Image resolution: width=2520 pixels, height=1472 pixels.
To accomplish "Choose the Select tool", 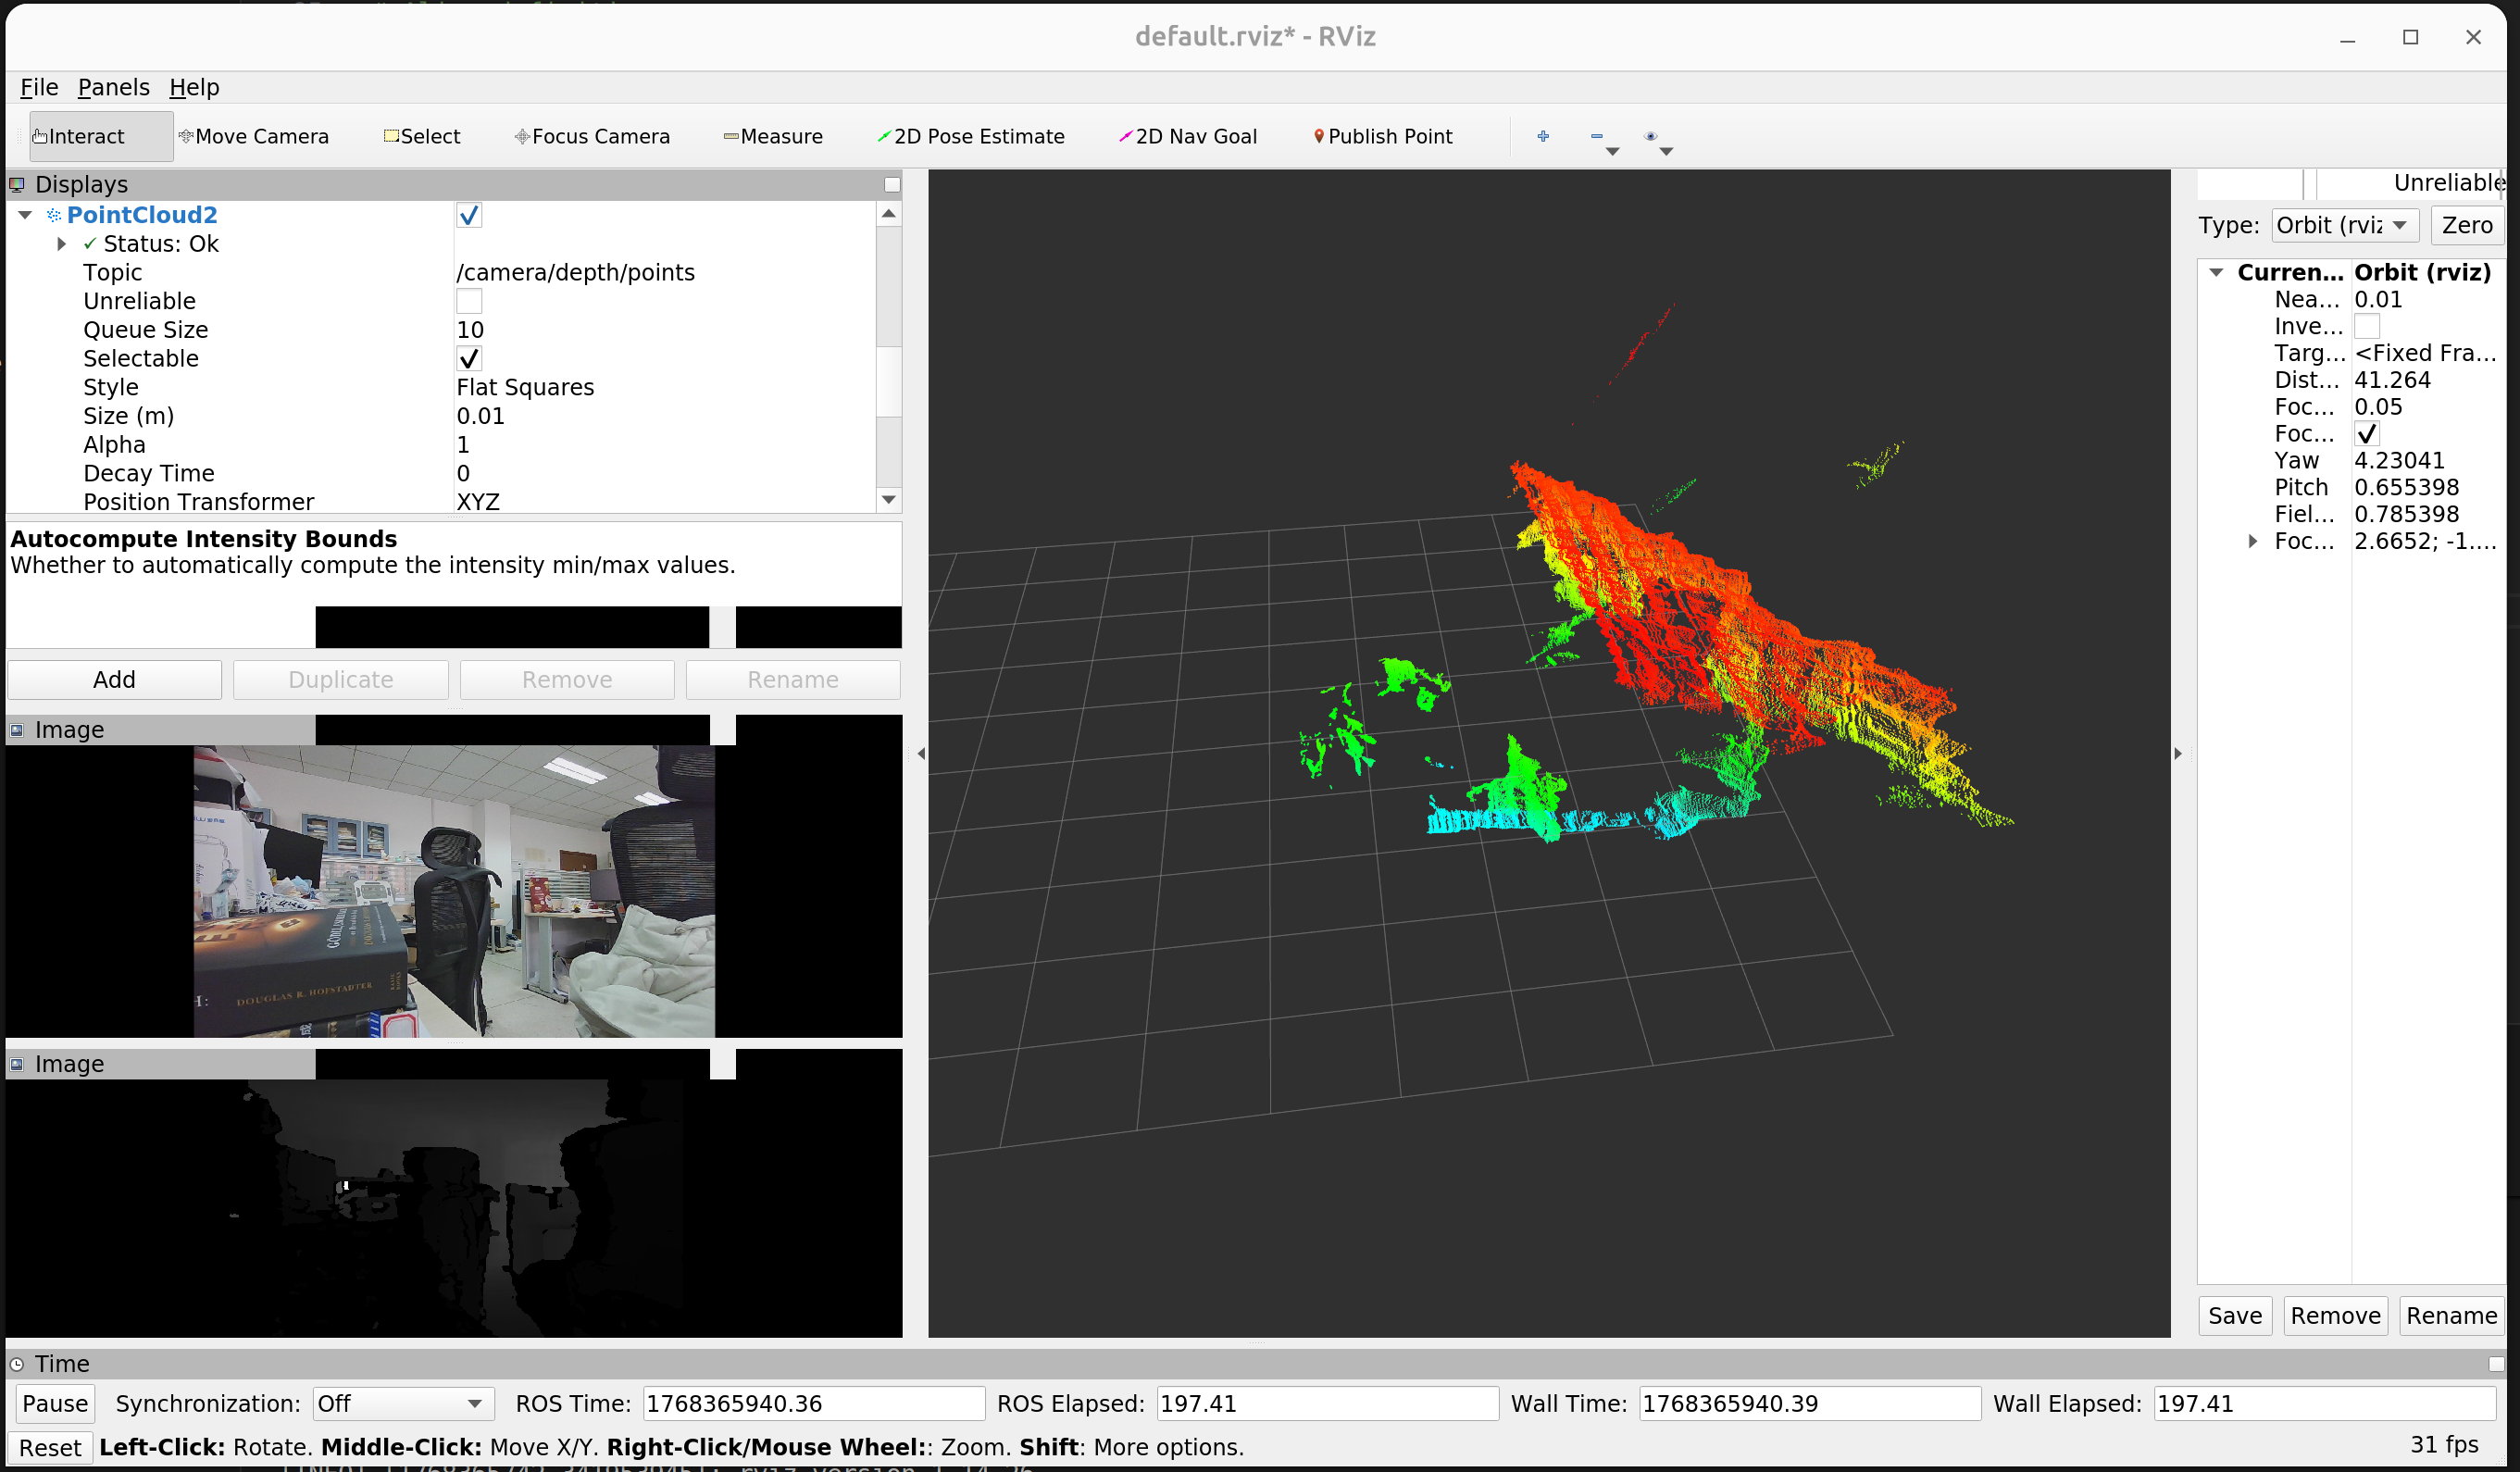I will 422,136.
